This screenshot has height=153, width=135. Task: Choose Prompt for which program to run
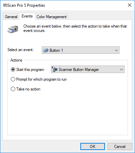pos(13,79)
